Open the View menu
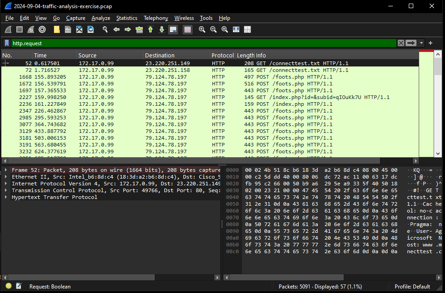The image size is (445, 293). [x=41, y=18]
